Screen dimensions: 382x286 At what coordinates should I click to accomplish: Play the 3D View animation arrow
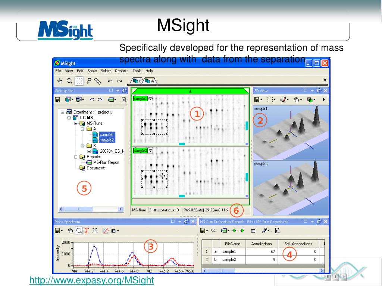[x=324, y=99]
